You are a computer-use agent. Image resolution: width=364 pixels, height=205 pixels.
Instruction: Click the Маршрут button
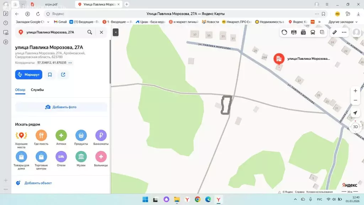tap(28, 74)
